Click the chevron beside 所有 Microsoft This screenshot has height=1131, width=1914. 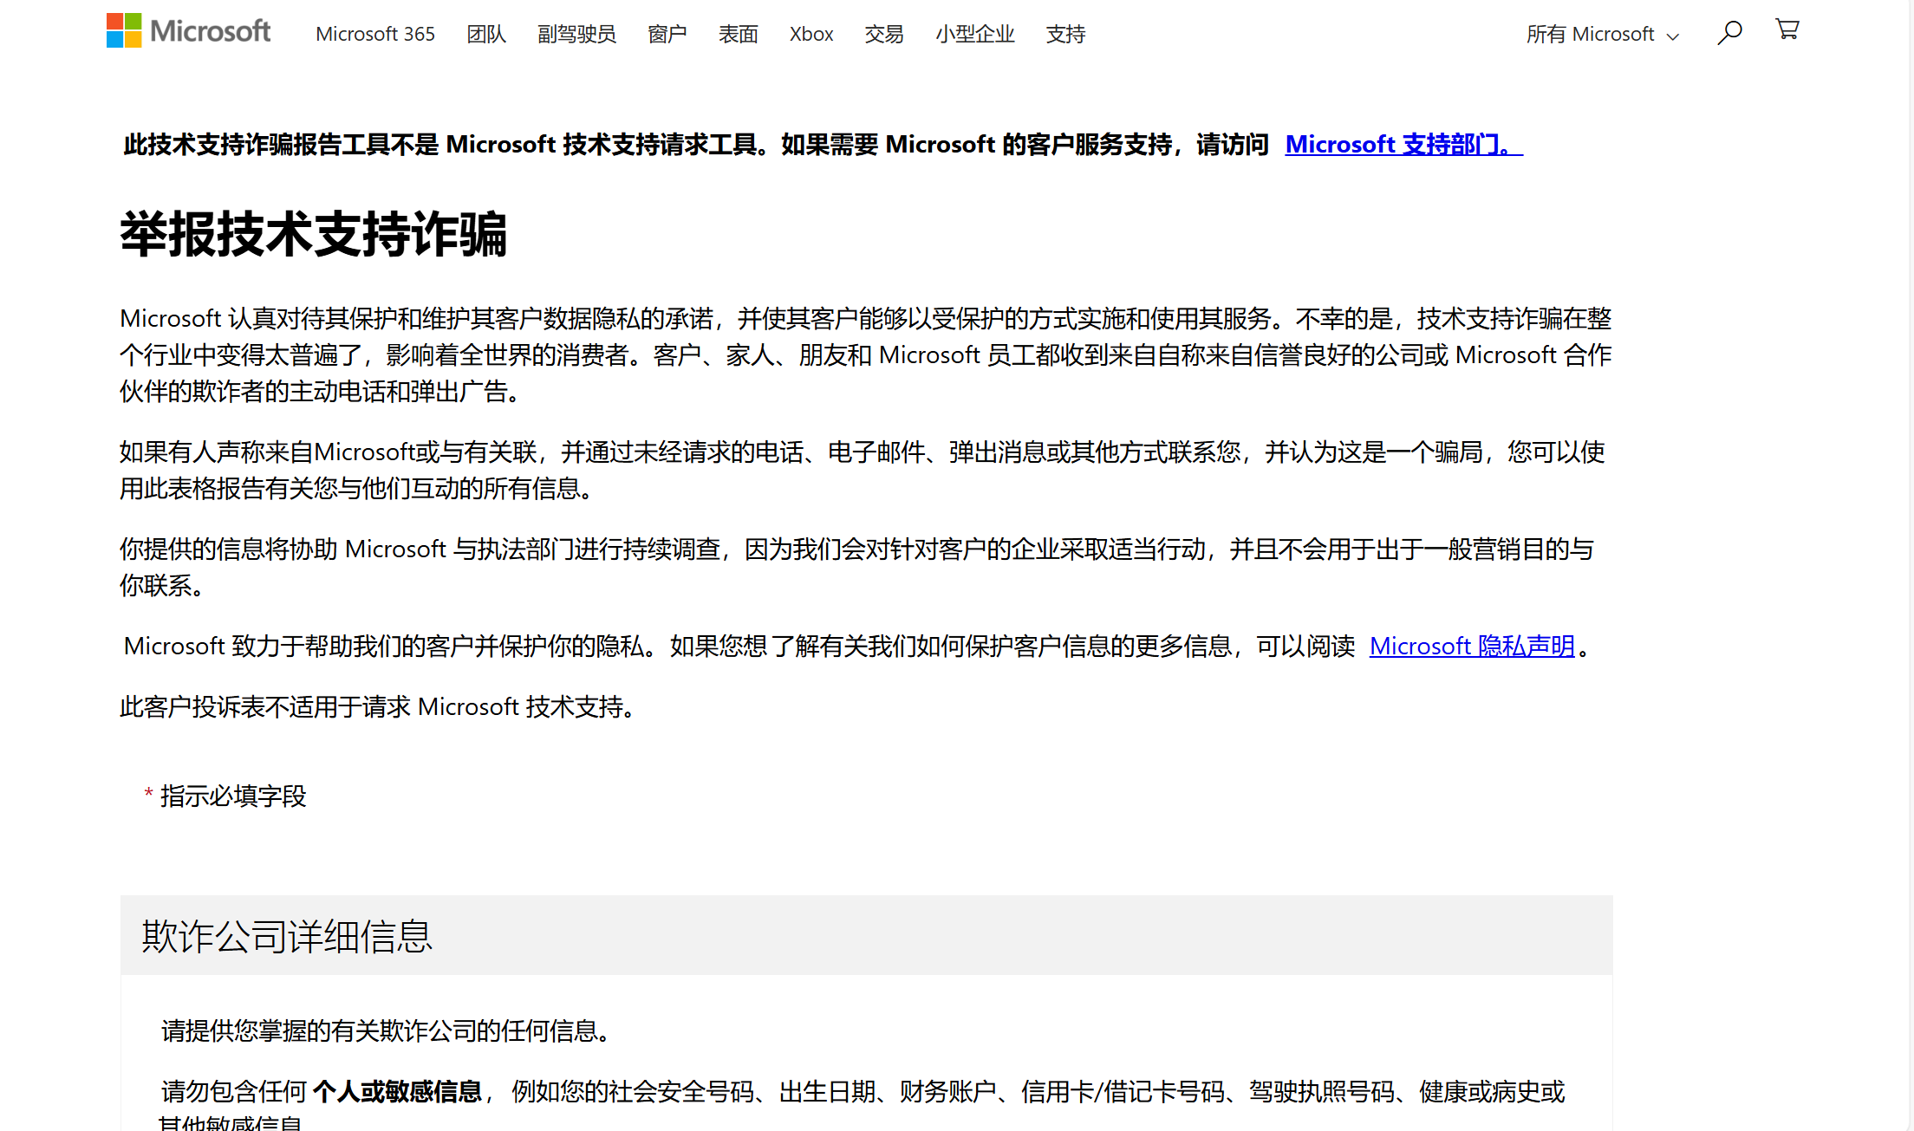pyautogui.click(x=1673, y=36)
